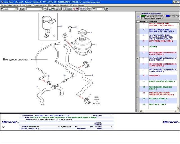Viewport: 180px width, 144px height.
Task: Click 'F02 COOLING & HEATING, COOLING SYSTEM' text
Action: [50, 116]
